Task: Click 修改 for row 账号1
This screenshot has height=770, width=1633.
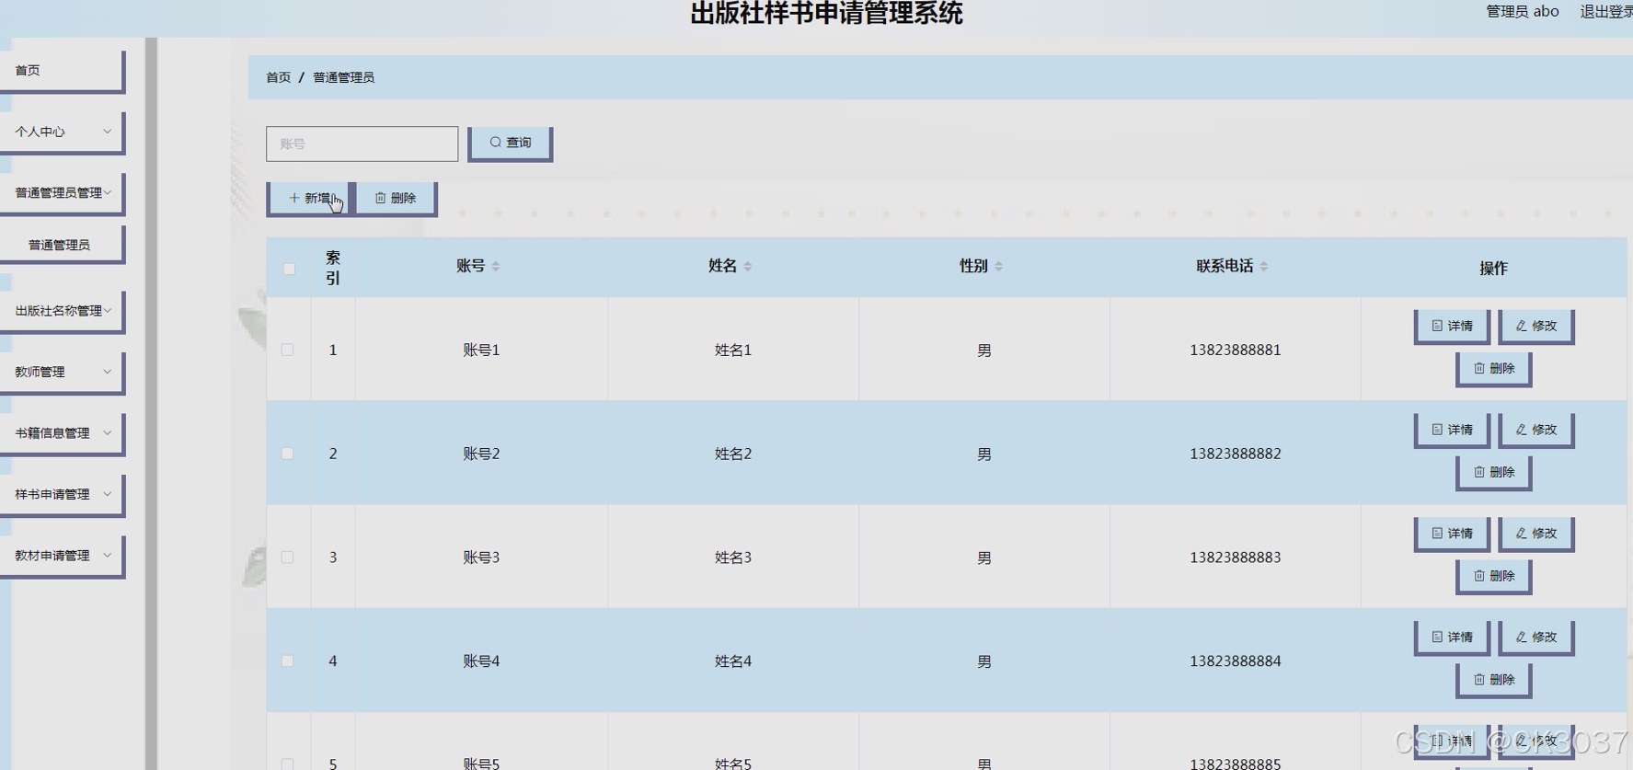Action: 1536,327
